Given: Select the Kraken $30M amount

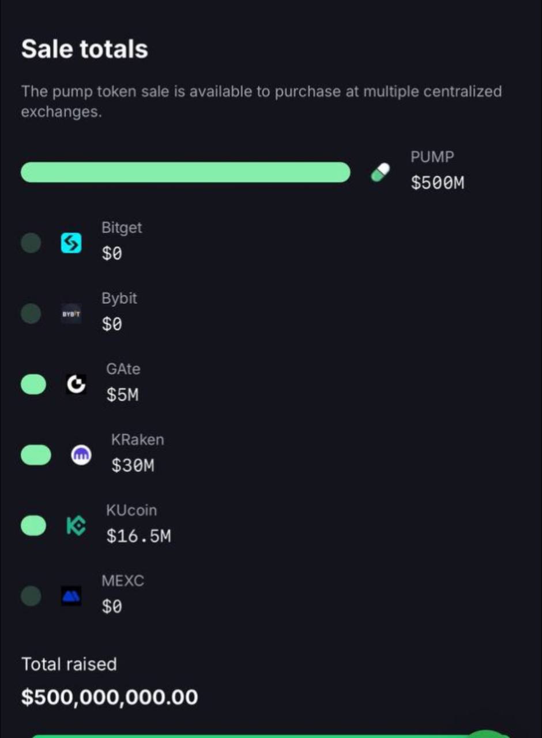Looking at the screenshot, I should point(133,465).
